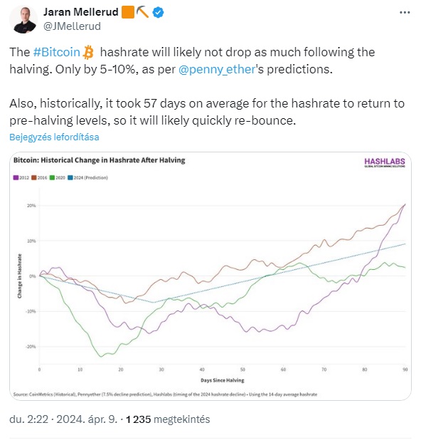The image size is (421, 445).
Task: Click Jaran Mellerud's profile avatar
Action: tap(23, 19)
